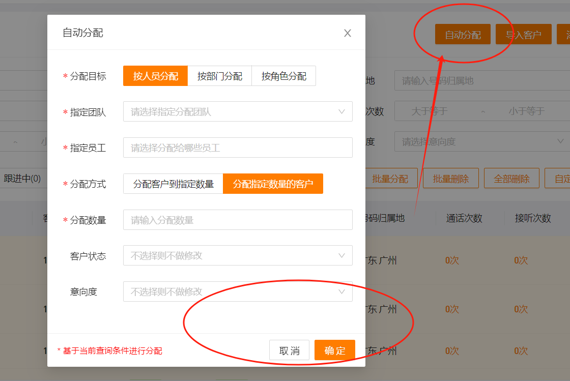The width and height of the screenshot is (570, 381).
Task: Click the 全部删除 delete all button
Action: tap(511, 178)
